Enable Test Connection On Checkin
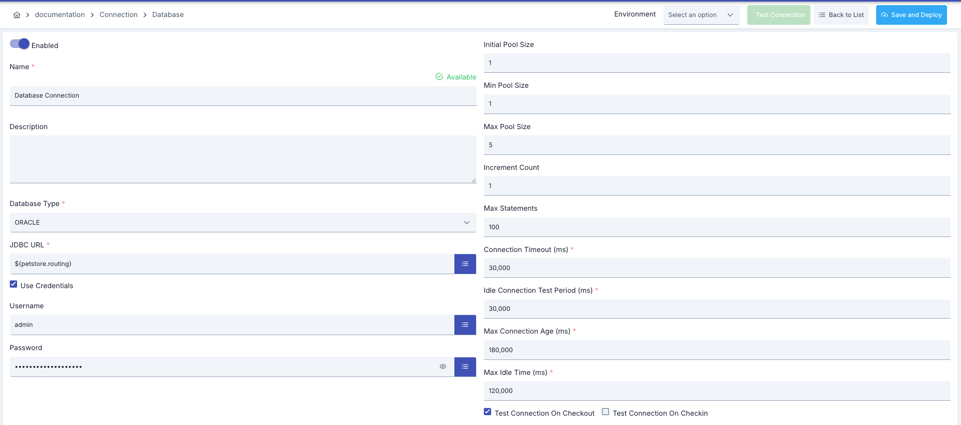 605,412
